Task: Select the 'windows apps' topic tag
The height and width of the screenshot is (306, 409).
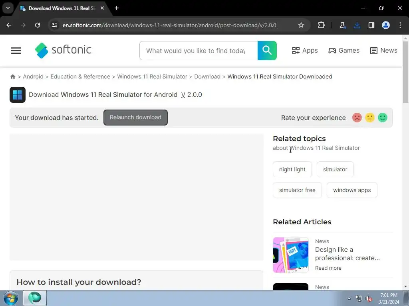Action: (352, 190)
